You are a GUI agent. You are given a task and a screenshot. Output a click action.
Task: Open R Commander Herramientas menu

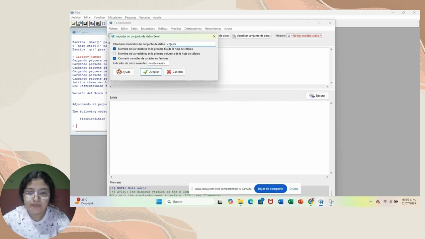click(213, 29)
